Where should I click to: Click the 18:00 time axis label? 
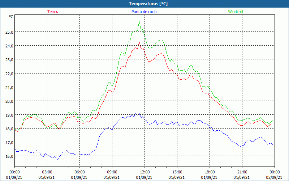pos(210,172)
